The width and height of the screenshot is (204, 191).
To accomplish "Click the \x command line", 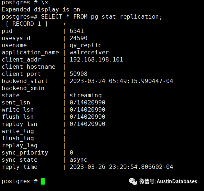I will point(25,3).
